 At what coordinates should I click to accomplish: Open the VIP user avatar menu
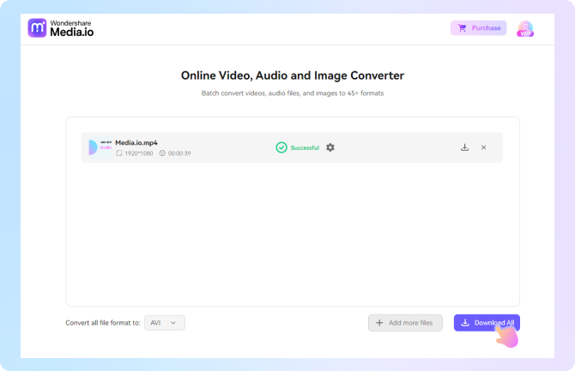pyautogui.click(x=525, y=28)
